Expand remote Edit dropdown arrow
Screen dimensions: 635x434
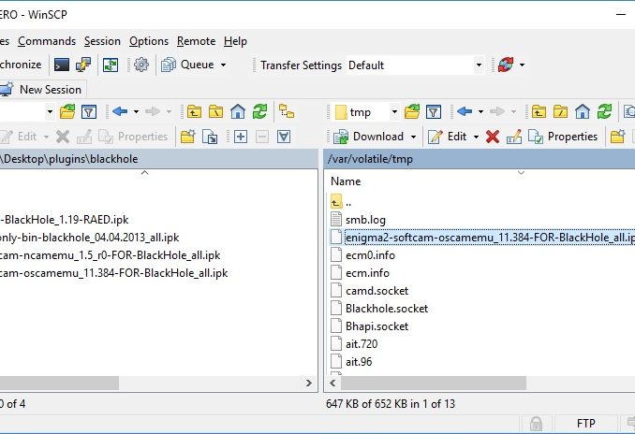[x=476, y=137]
